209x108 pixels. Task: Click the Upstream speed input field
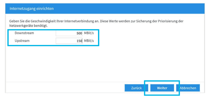point(69,41)
